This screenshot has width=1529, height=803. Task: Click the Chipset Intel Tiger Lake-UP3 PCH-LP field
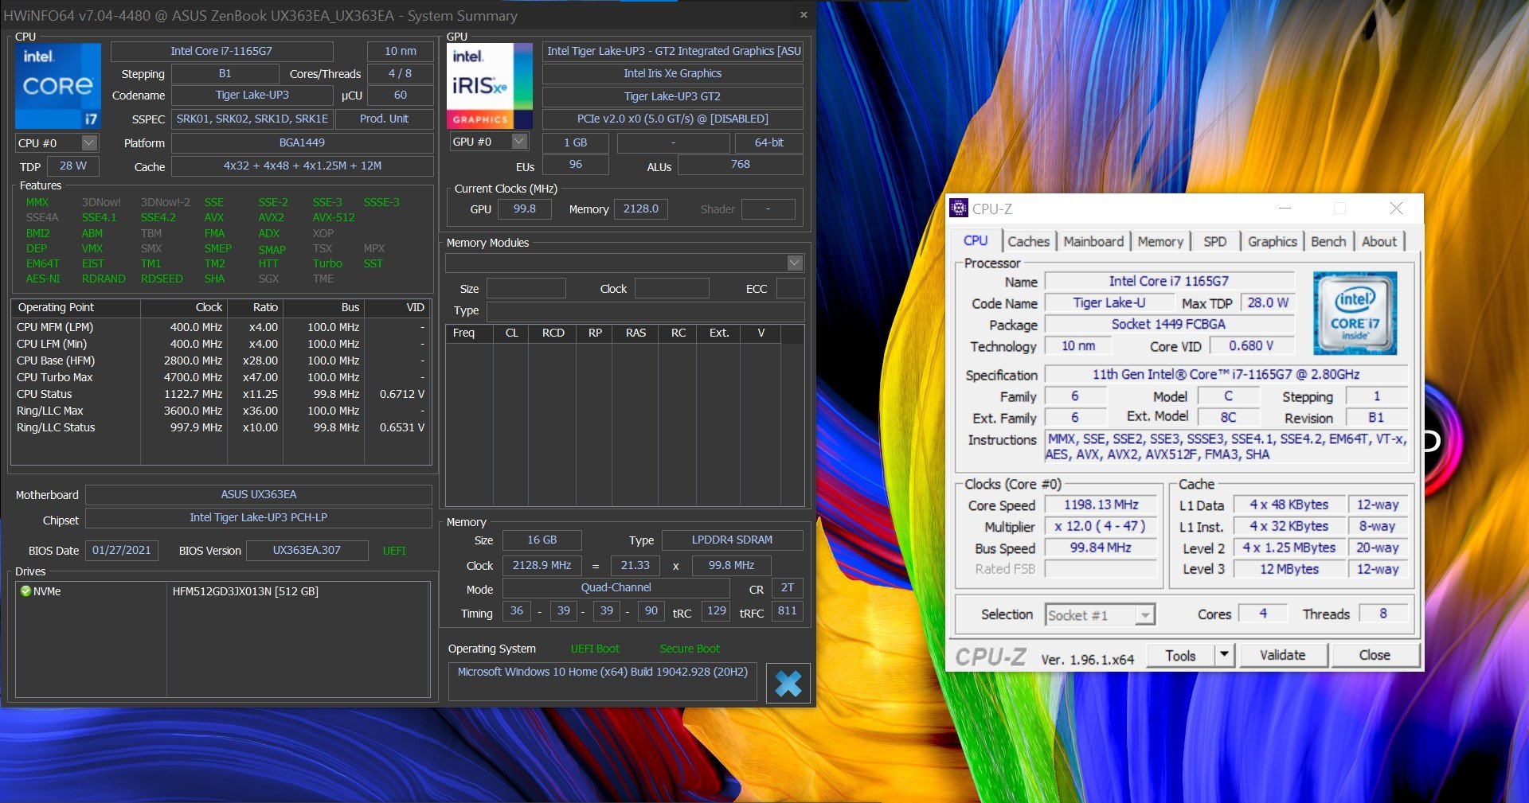(259, 517)
